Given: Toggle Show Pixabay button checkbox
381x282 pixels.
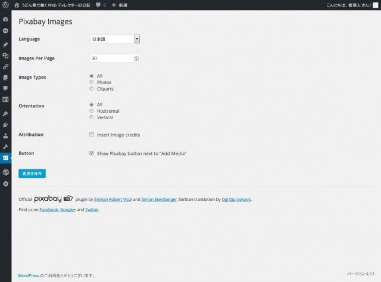Looking at the screenshot, I should 92,153.
